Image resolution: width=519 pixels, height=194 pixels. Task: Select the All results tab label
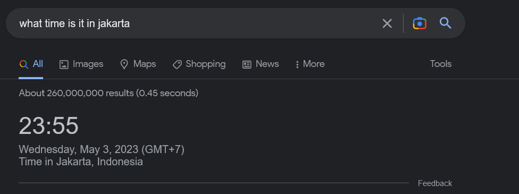38,64
